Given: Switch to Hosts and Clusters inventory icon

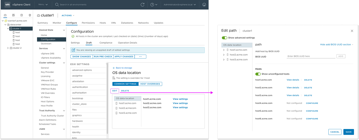Looking at the screenshot, I should 5,15.
